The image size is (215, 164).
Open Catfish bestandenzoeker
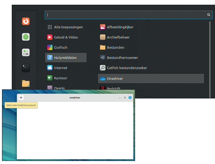123,68
